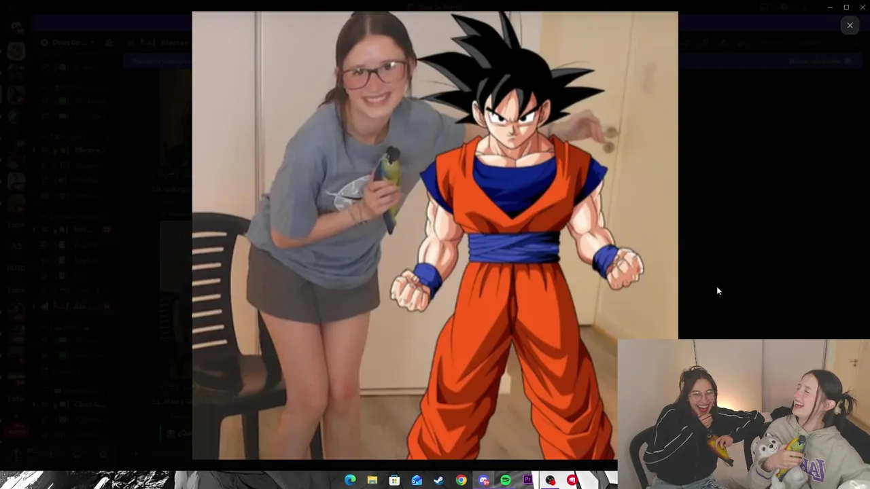Minimize the Discord window
Image resolution: width=870 pixels, height=489 pixels.
point(830,7)
